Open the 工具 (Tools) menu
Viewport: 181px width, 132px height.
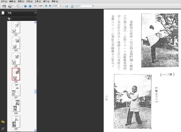tap(38, 2)
